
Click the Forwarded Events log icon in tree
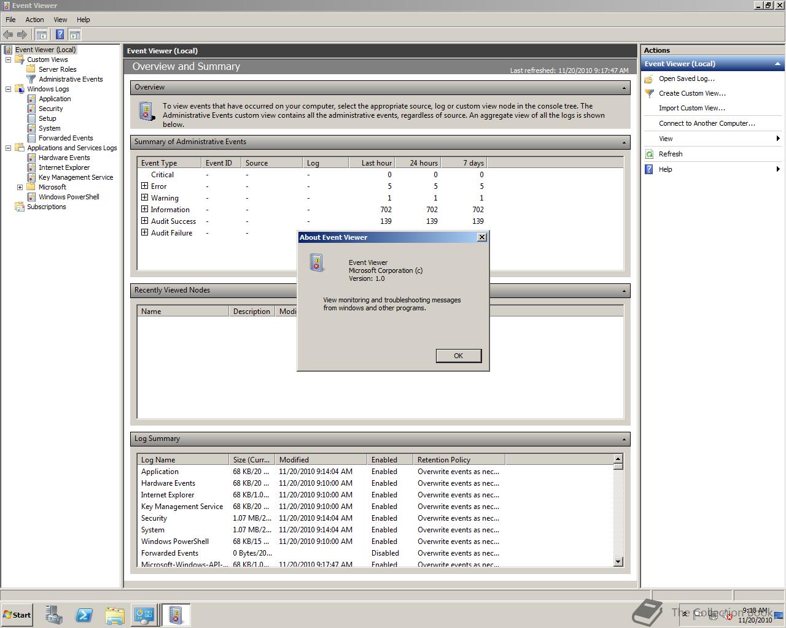[x=31, y=138]
